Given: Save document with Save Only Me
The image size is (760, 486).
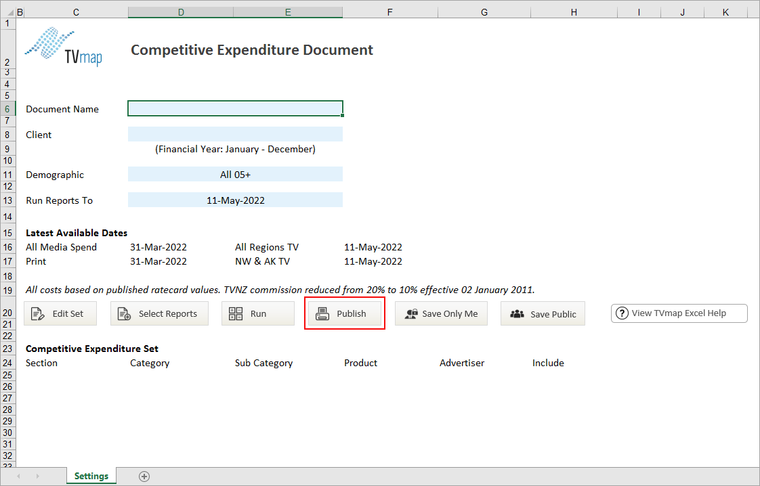Looking at the screenshot, I should pyautogui.click(x=441, y=313).
